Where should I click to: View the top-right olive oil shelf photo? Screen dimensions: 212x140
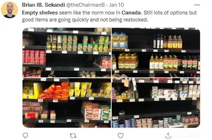tap(156, 52)
